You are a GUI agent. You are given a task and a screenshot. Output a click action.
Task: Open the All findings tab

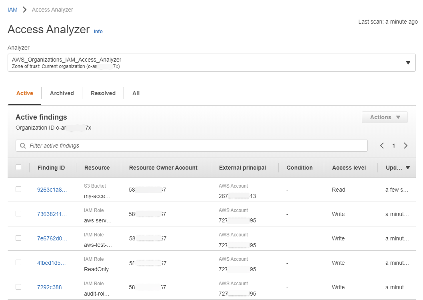136,93
